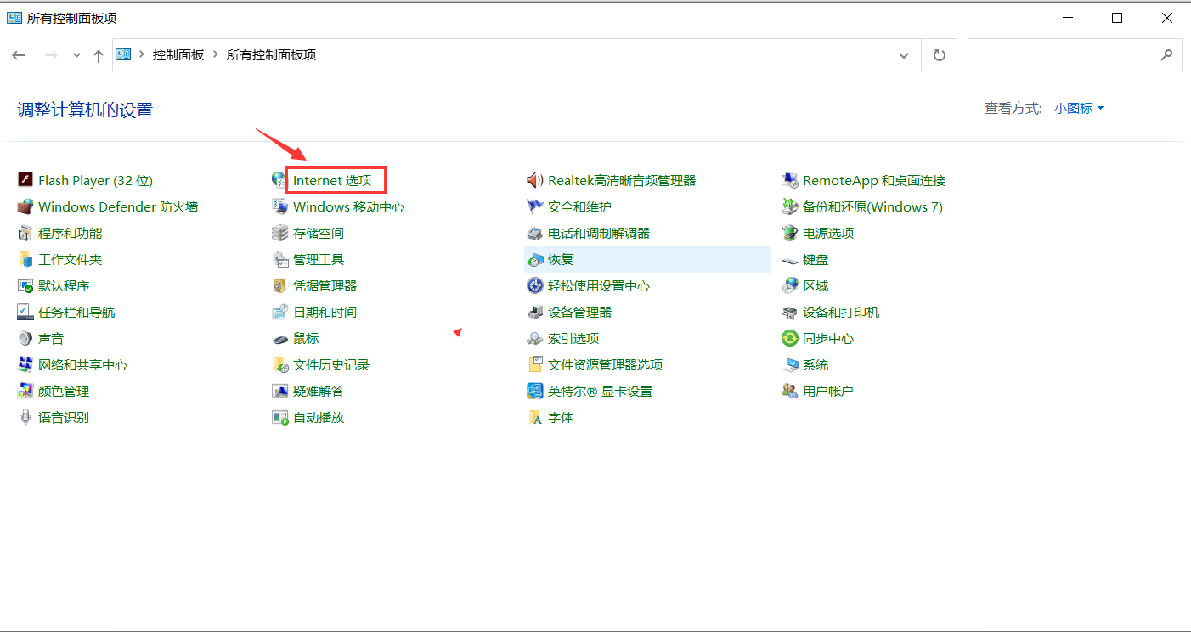Screen dimensions: 1191x632
Task: Expand the address bar dropdown arrow
Action: click(x=904, y=54)
